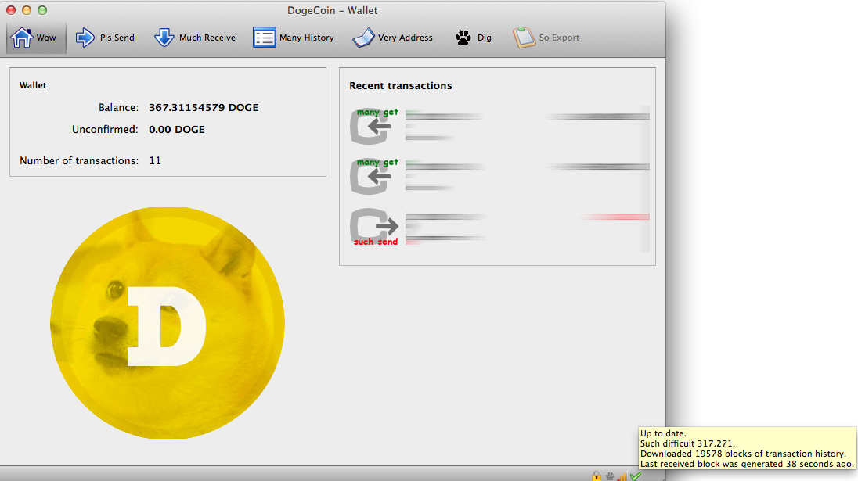The height and width of the screenshot is (481, 858).
Task: Open the Dig mining page
Action: (x=474, y=38)
